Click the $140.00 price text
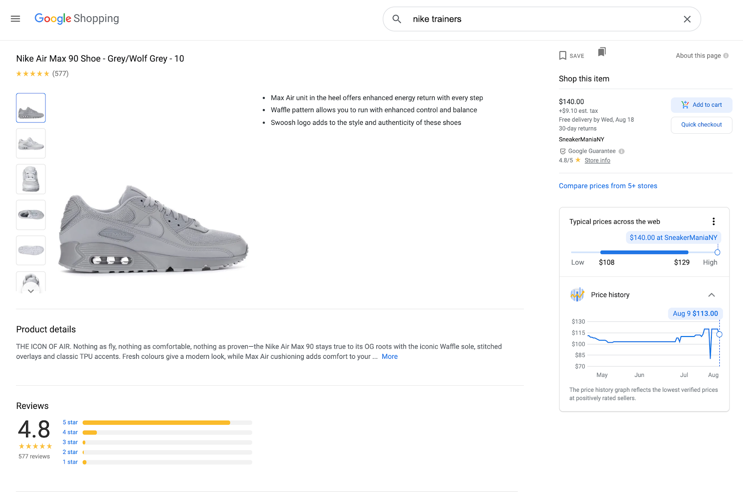The height and width of the screenshot is (492, 743). pos(571,102)
